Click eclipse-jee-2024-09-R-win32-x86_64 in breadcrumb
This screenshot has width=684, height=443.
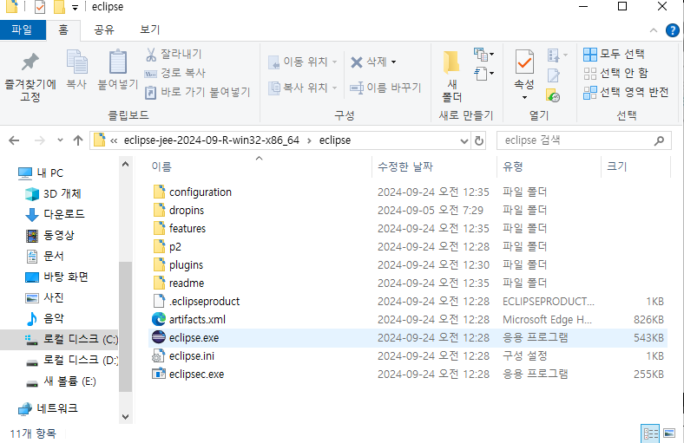(212, 140)
